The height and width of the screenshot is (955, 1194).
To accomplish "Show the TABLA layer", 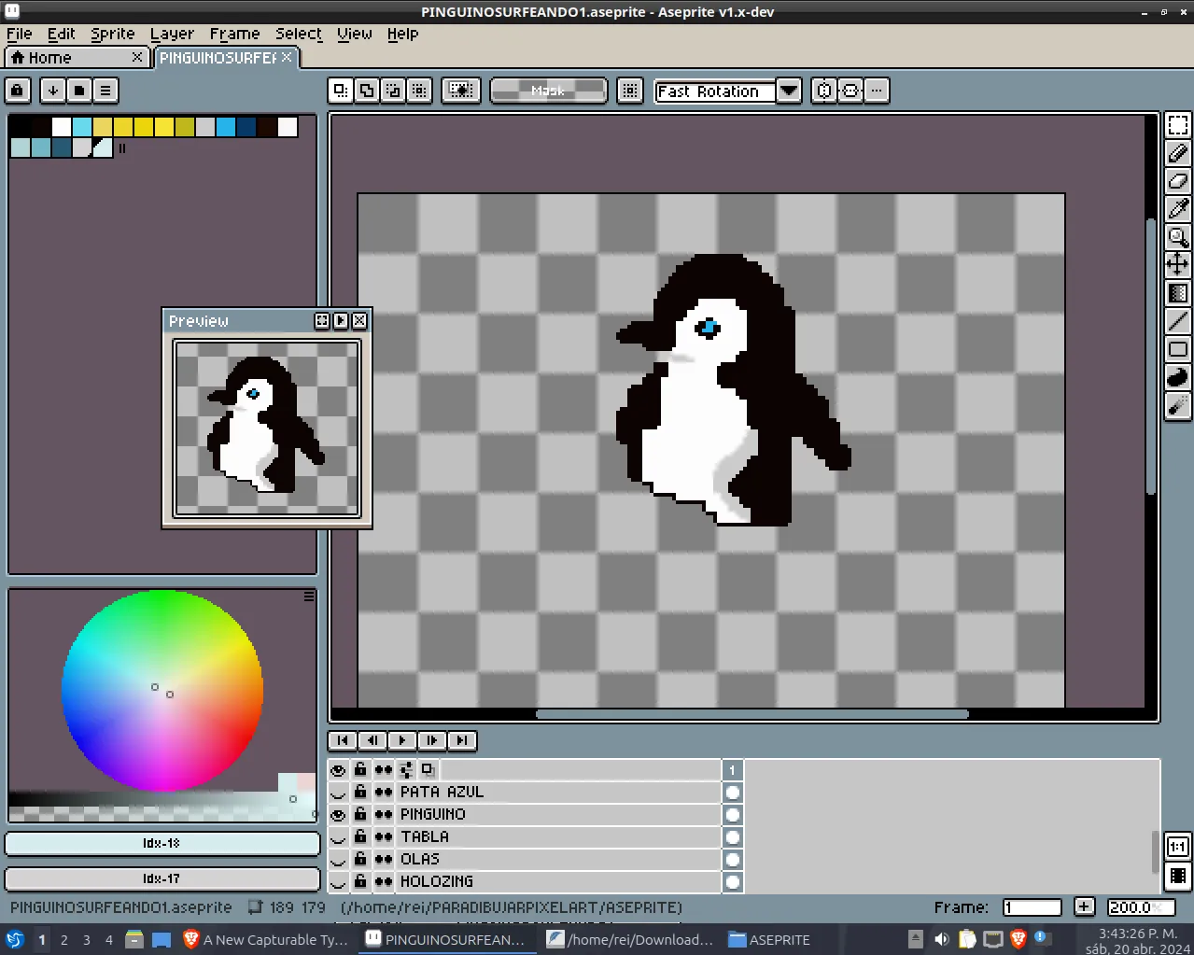I will click(338, 837).
